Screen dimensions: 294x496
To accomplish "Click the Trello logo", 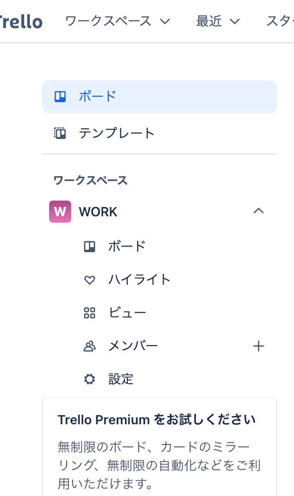I will (21, 21).
